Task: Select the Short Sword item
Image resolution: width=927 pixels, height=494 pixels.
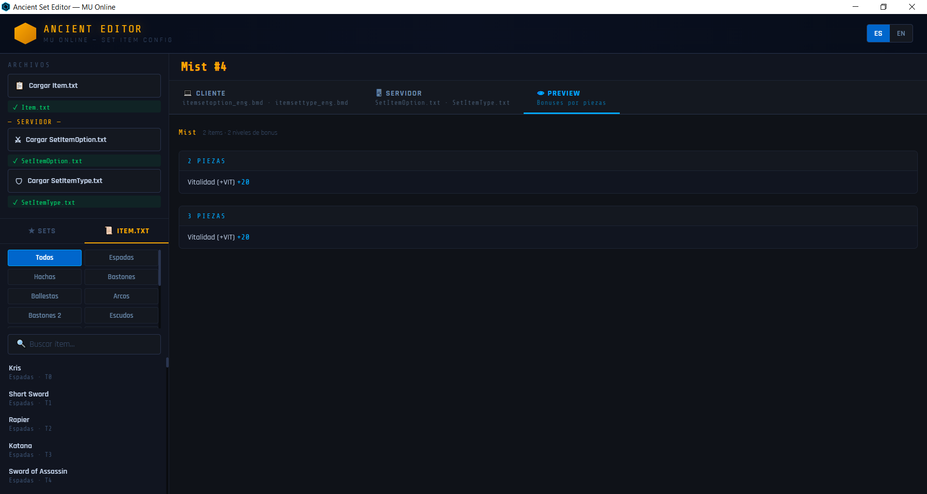Action: coord(84,398)
